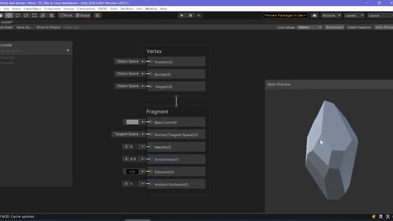The height and width of the screenshot is (221, 393).
Task: Click the Vertex to Fragment connector handle
Action: coord(176,101)
